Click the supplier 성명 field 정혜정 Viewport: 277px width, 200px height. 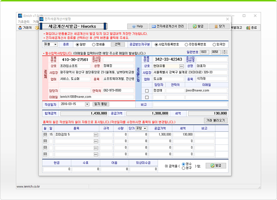point(119,66)
